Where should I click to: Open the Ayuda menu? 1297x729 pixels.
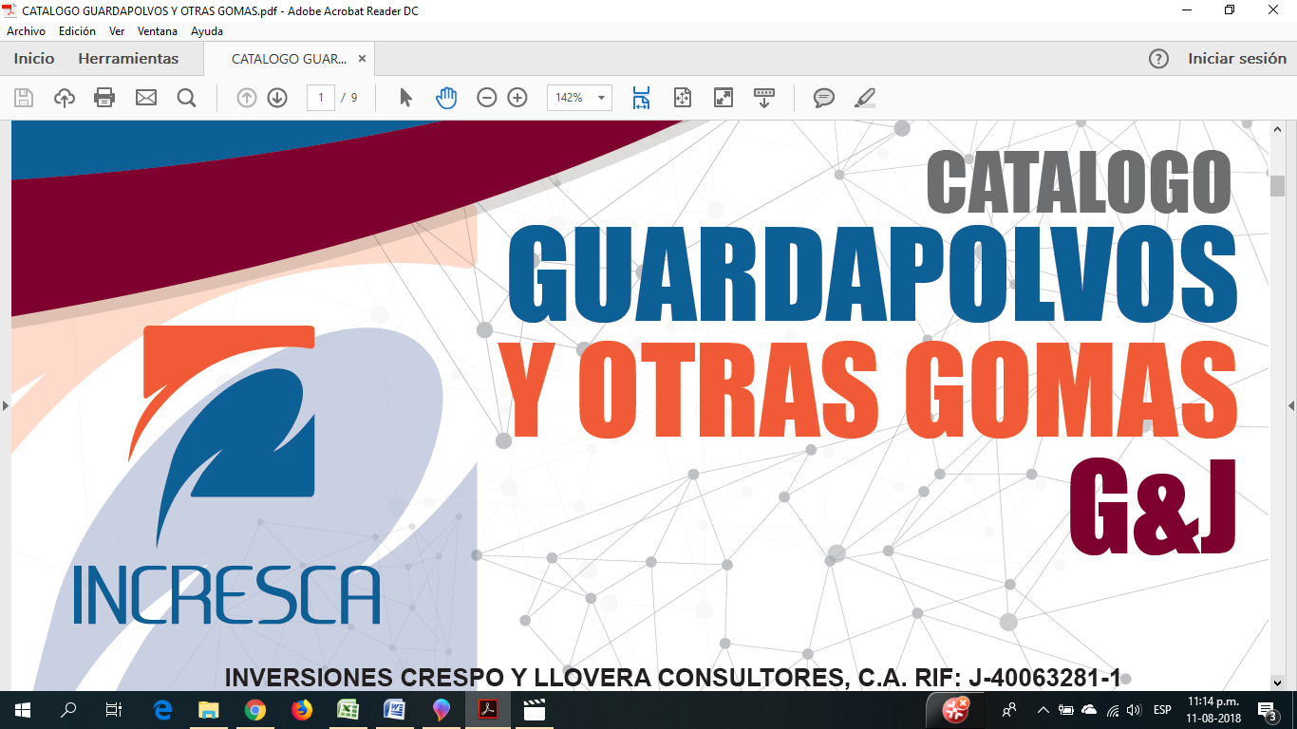(x=207, y=31)
